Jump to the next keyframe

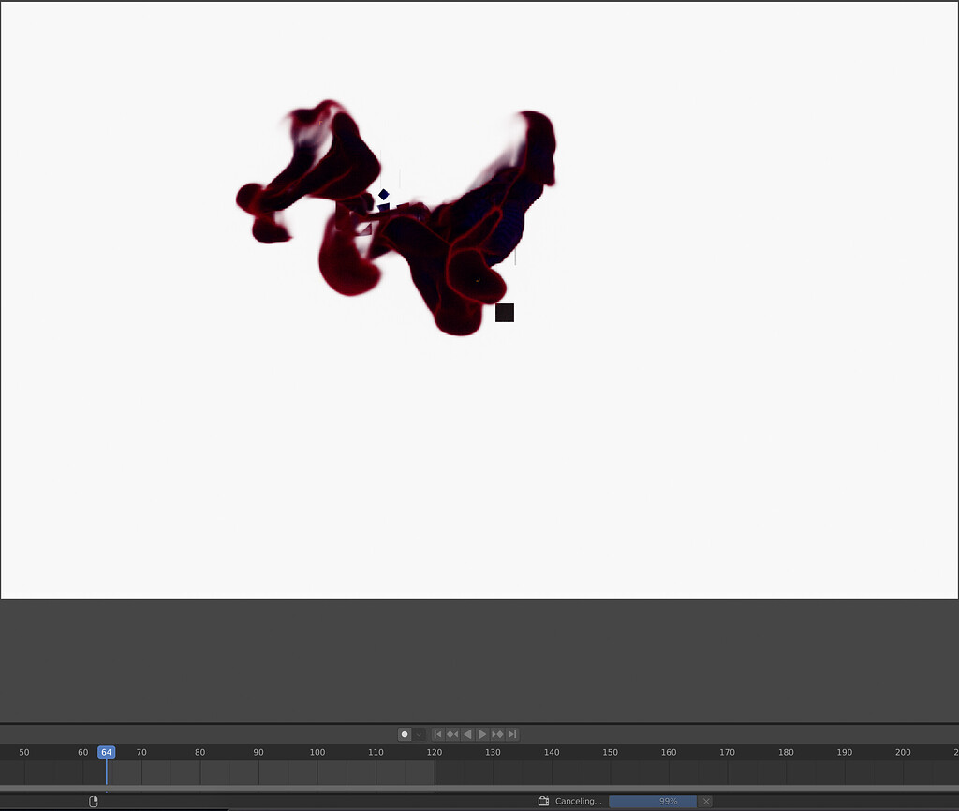(497, 734)
